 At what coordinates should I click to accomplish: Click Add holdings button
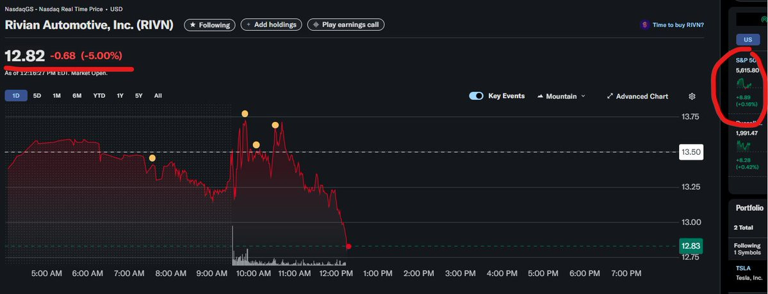(x=272, y=24)
